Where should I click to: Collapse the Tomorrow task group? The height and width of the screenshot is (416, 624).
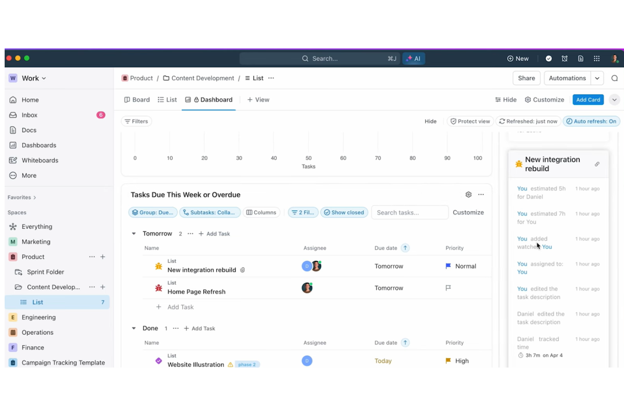(x=134, y=233)
